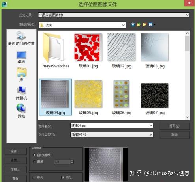The image size is (195, 182).
Task: Go to 桌面 location in sidebar
Action: tap(21, 58)
